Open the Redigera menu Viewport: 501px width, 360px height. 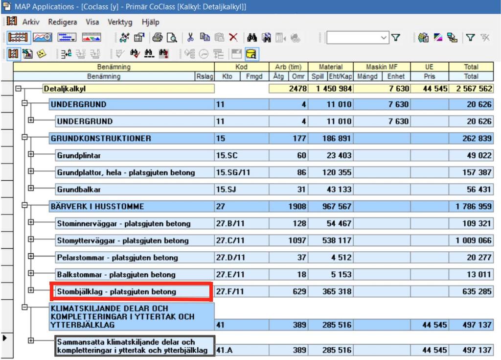[x=62, y=22]
